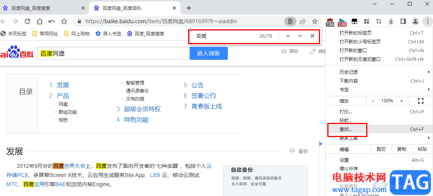Open the 杀死标签 bookmark

coord(13,33)
